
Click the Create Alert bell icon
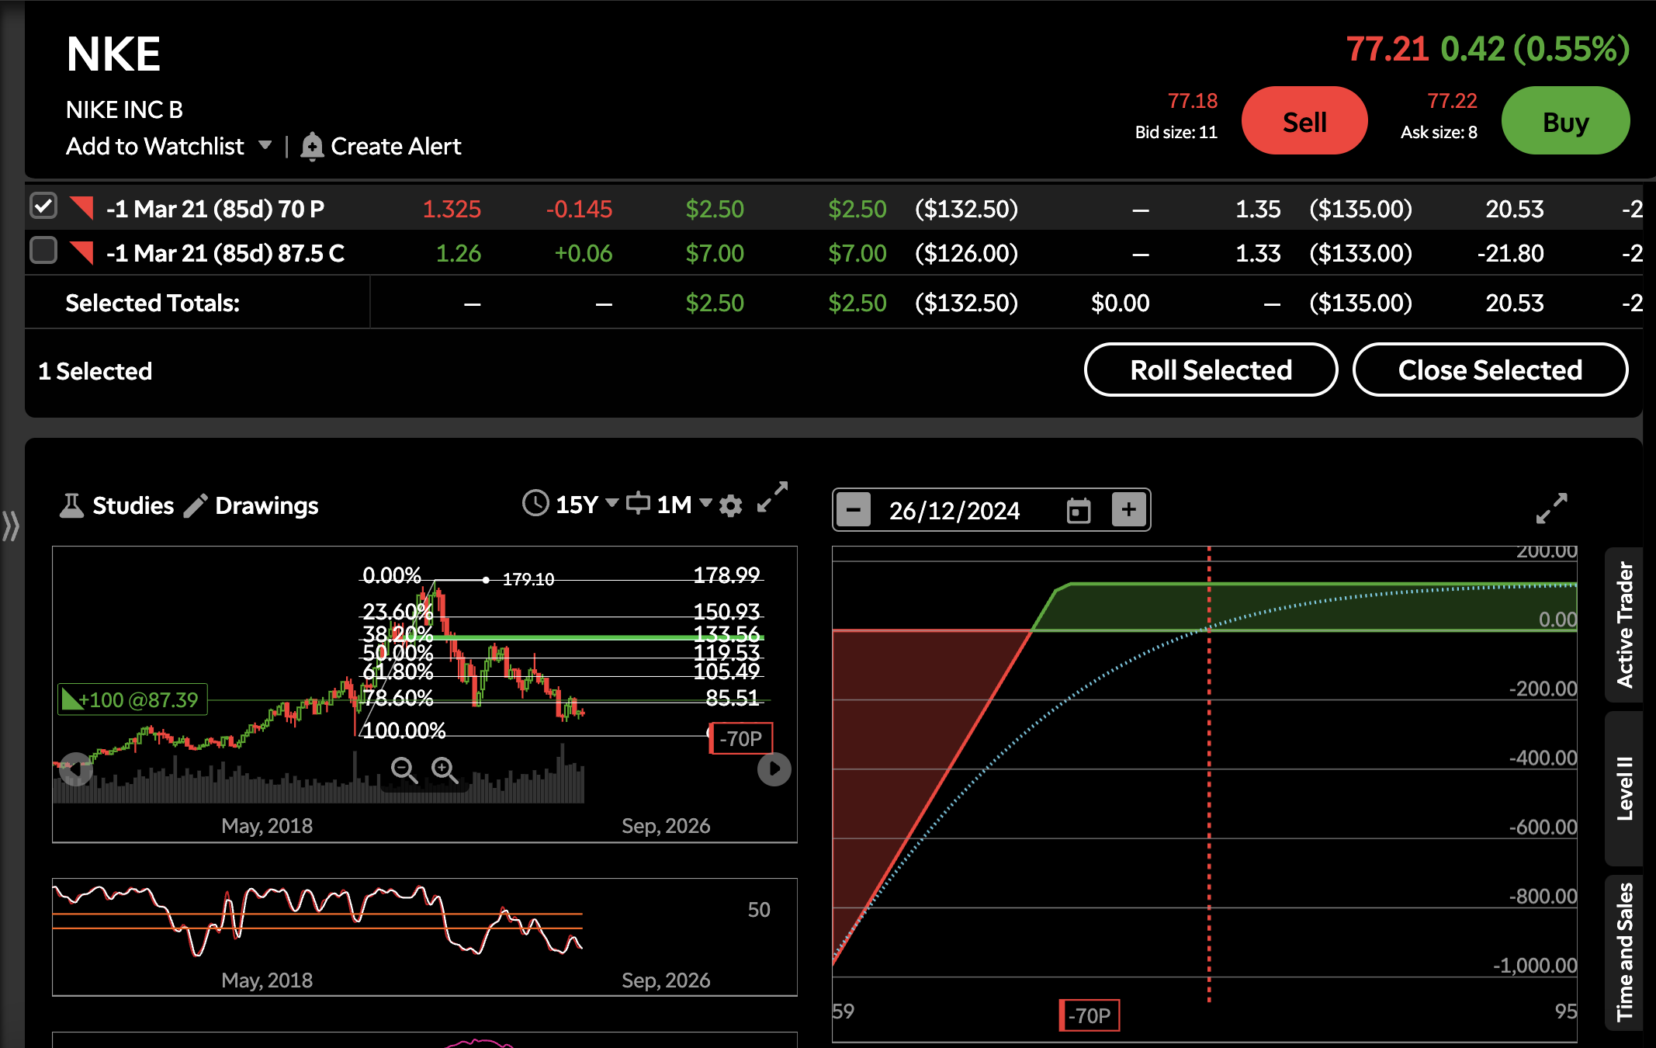click(312, 146)
